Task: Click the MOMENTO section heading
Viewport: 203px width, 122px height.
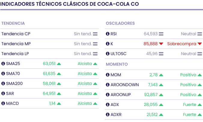Action: (x=117, y=64)
